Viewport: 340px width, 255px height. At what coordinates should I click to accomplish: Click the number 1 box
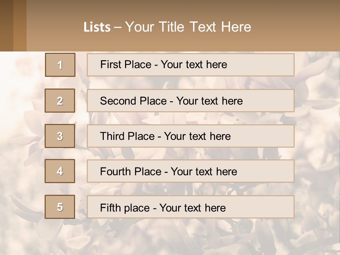[60, 65]
